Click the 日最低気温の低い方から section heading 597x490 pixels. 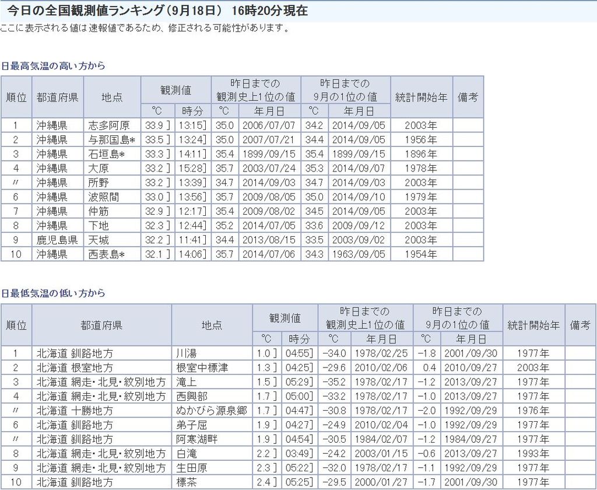[53, 293]
